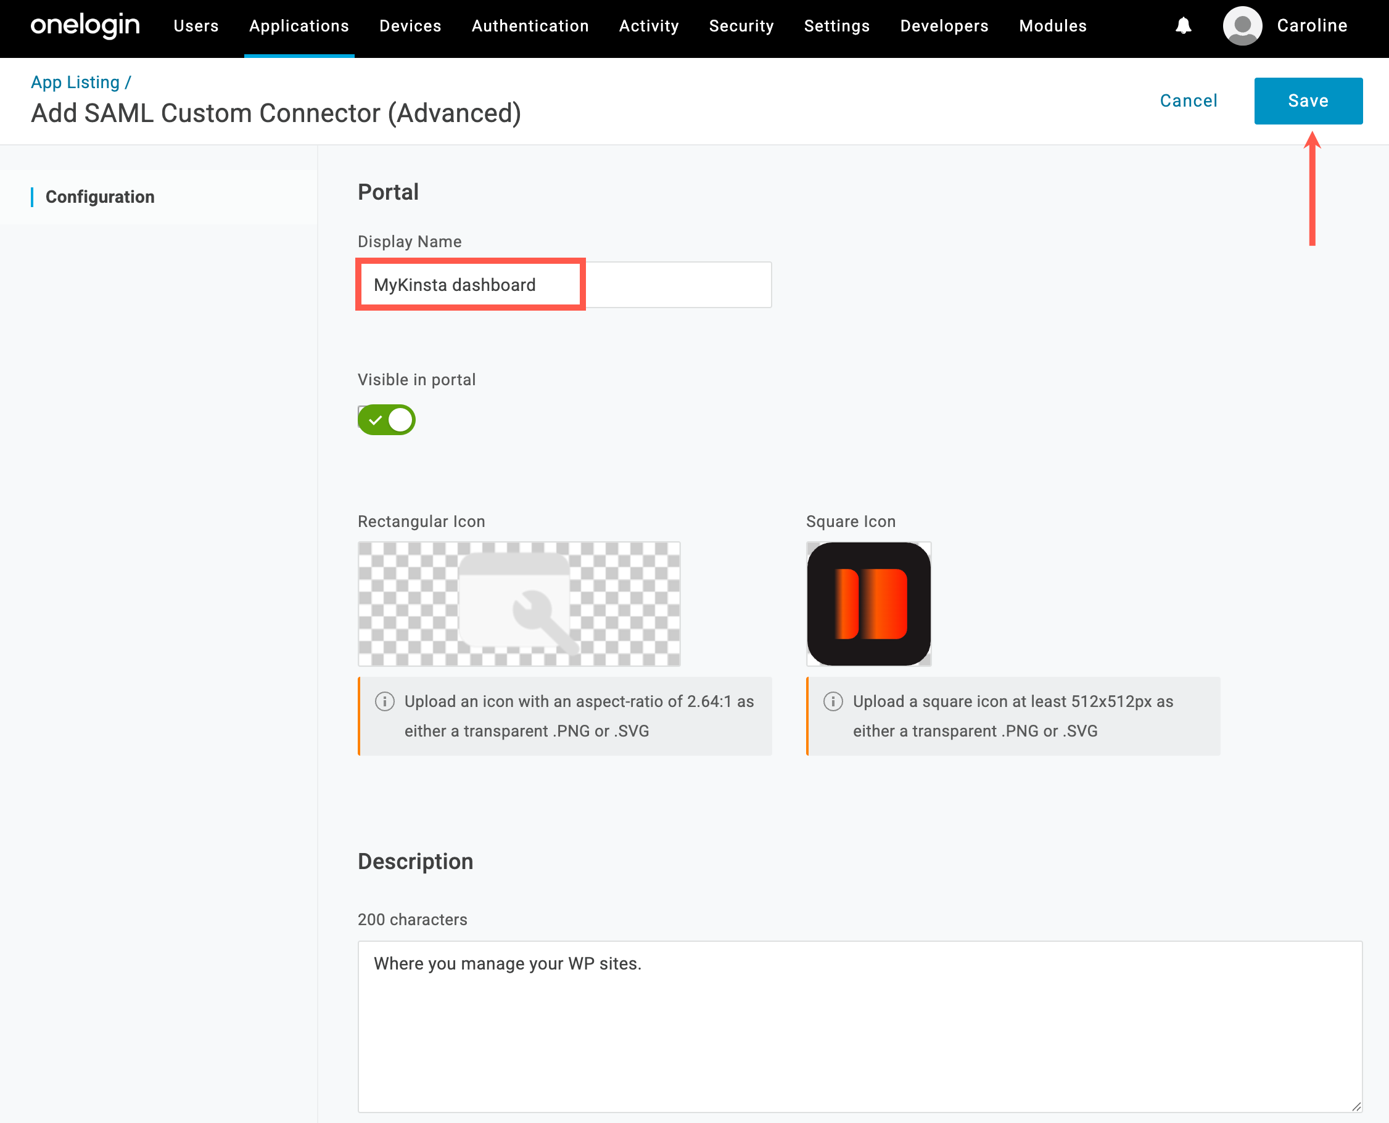
Task: Click the Square Icon thumbnail
Action: (x=868, y=604)
